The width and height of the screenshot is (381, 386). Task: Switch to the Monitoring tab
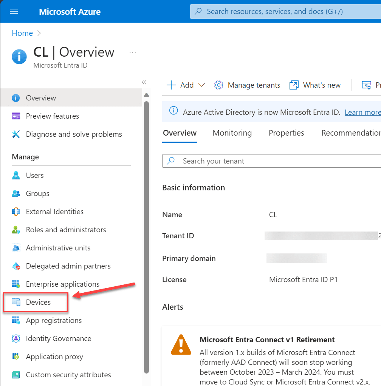click(x=232, y=133)
